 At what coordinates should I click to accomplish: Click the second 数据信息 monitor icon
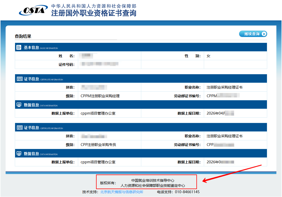[19, 153]
